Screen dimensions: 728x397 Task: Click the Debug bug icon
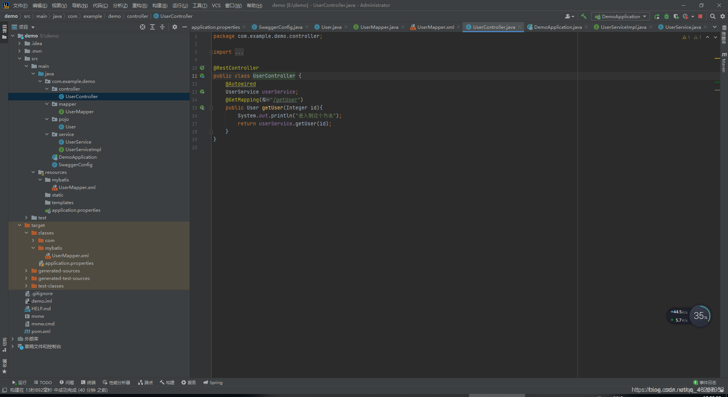point(667,16)
